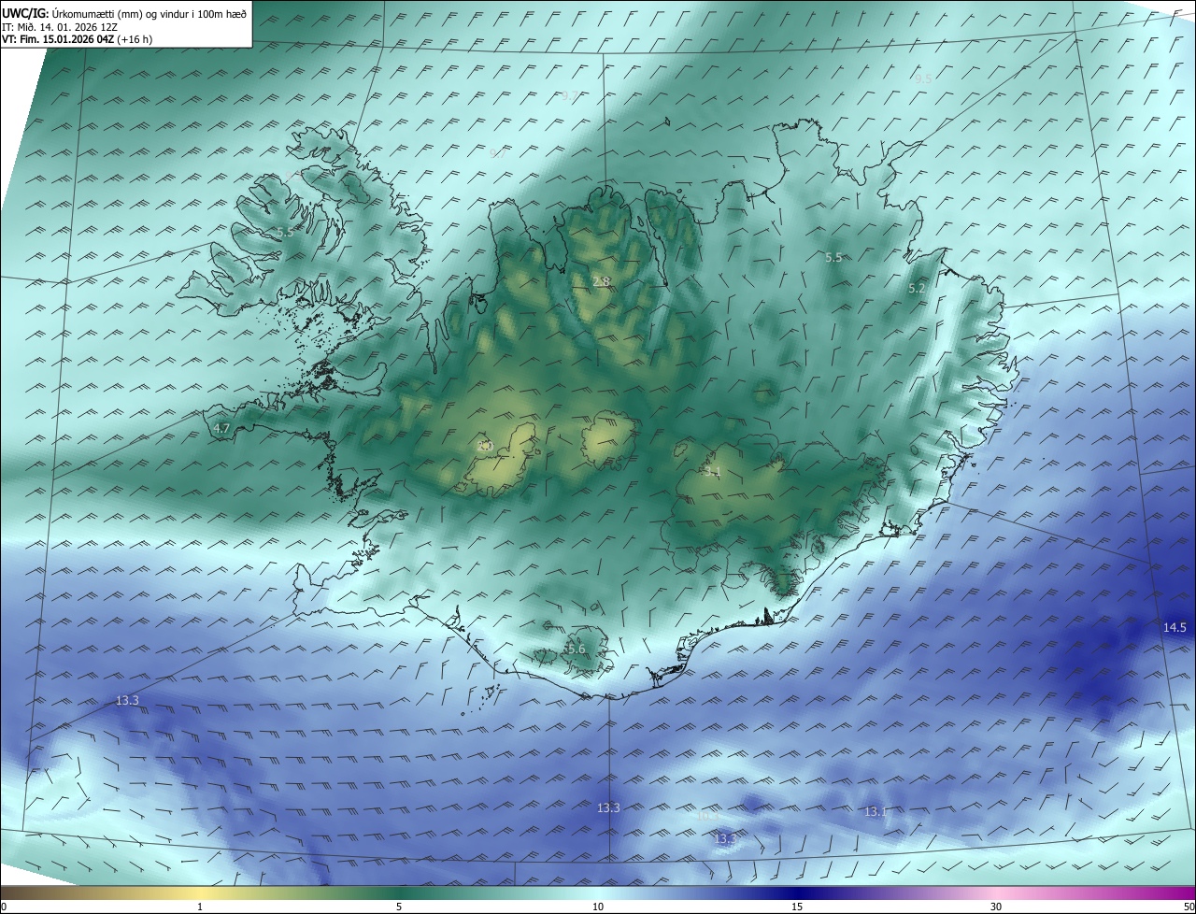The width and height of the screenshot is (1196, 914).
Task: Click the 2.0 value label on the map
Action: (484, 447)
